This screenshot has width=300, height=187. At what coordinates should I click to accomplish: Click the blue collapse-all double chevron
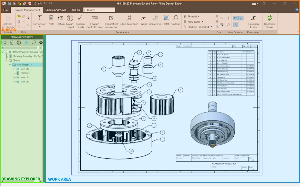coord(26,43)
